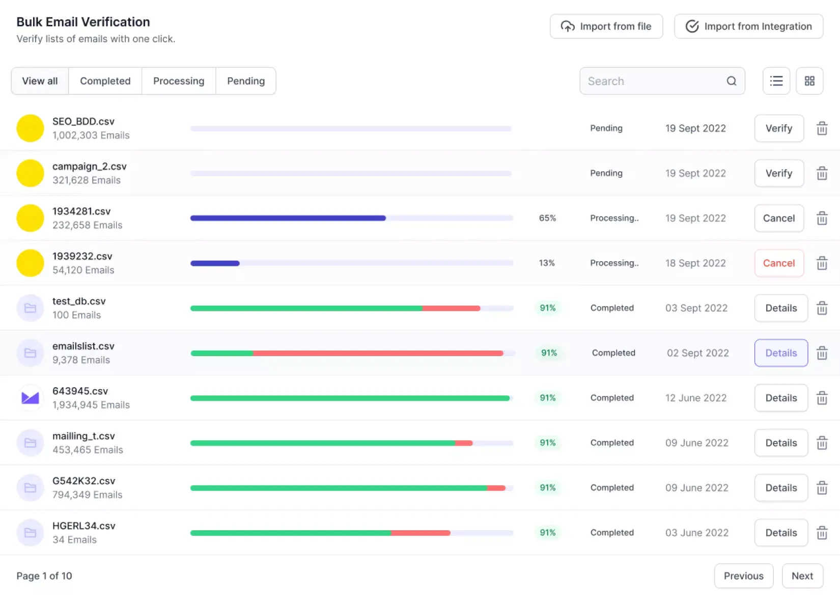Viewport: 840px width, 598px height.
Task: Select the Pending tab
Action: [246, 81]
